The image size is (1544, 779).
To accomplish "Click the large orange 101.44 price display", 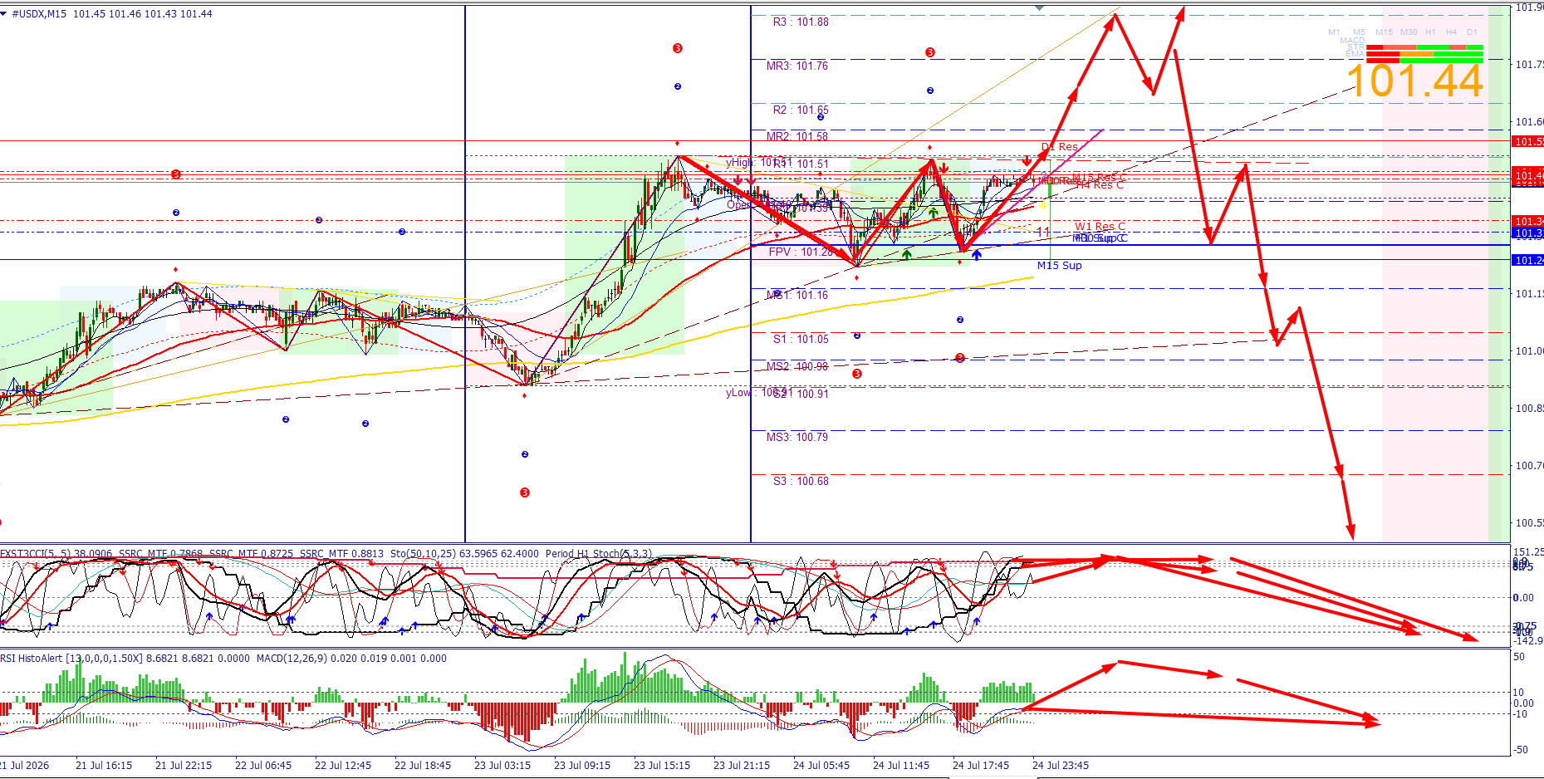I will point(1414,81).
